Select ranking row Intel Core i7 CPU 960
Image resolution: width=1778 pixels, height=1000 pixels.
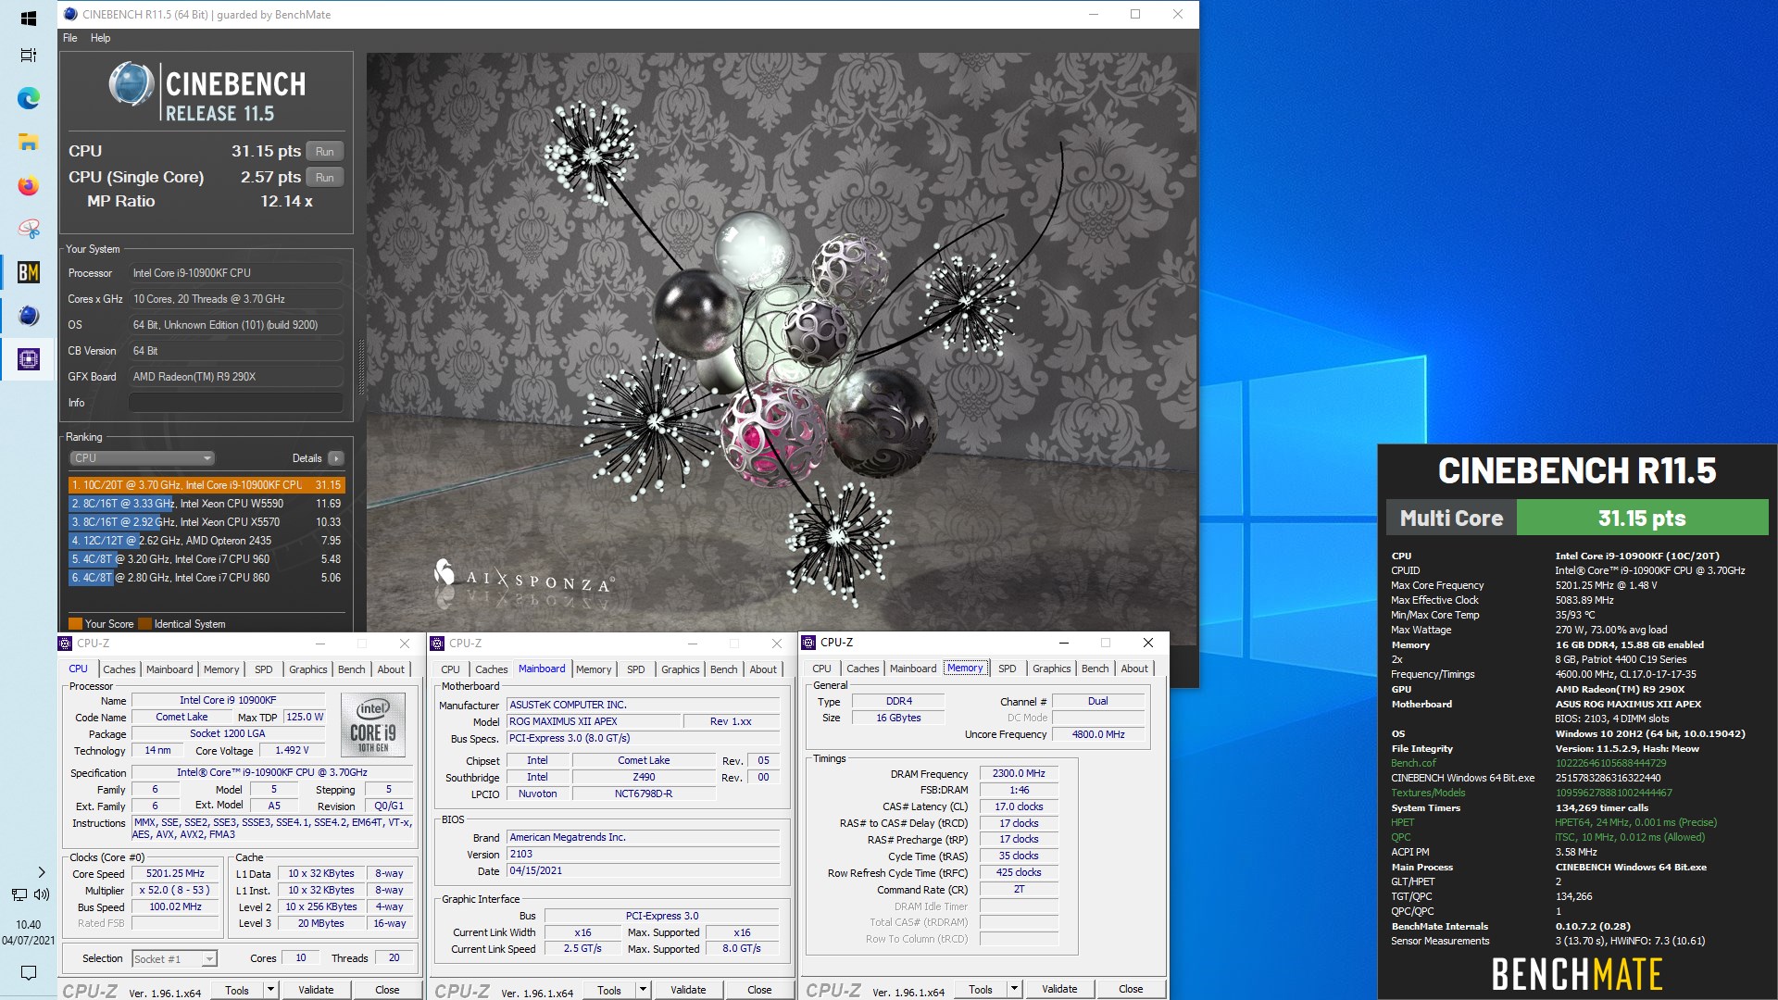[207, 559]
